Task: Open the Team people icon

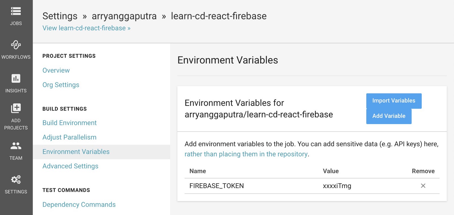Action: point(16,146)
